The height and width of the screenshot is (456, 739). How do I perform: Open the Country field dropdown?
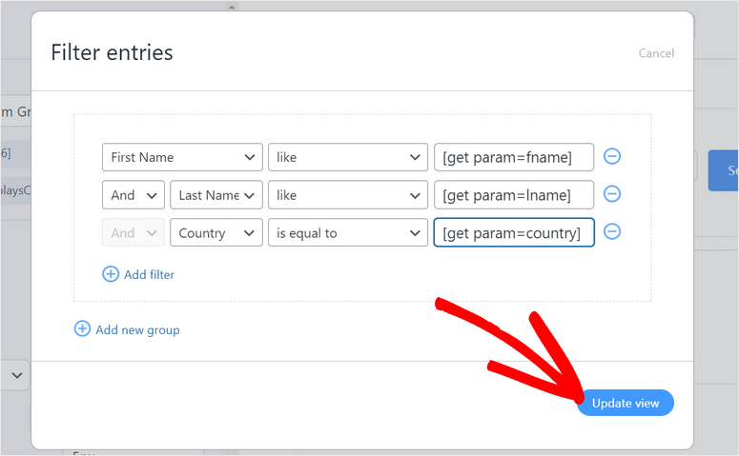pyautogui.click(x=216, y=232)
